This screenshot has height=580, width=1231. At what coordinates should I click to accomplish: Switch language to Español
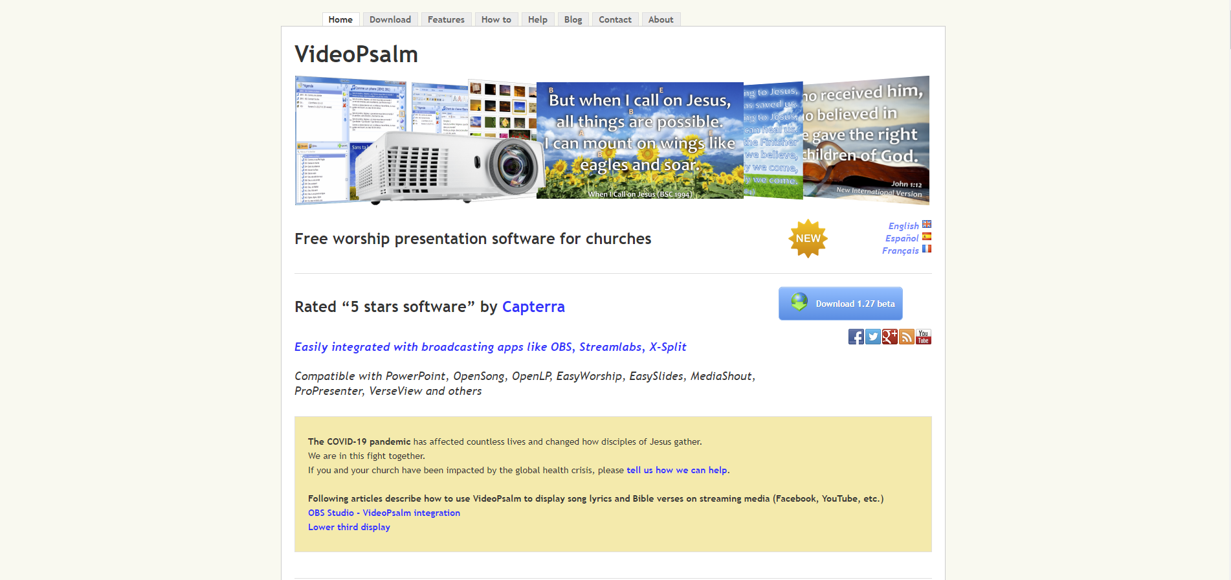coord(902,238)
